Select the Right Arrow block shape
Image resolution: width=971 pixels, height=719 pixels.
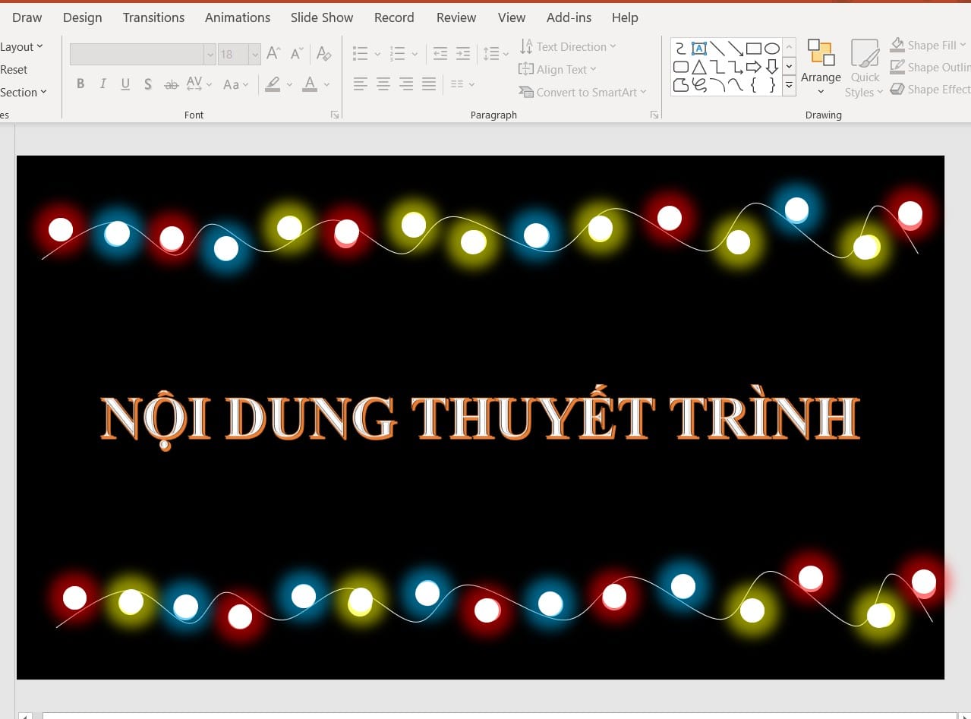click(x=754, y=67)
